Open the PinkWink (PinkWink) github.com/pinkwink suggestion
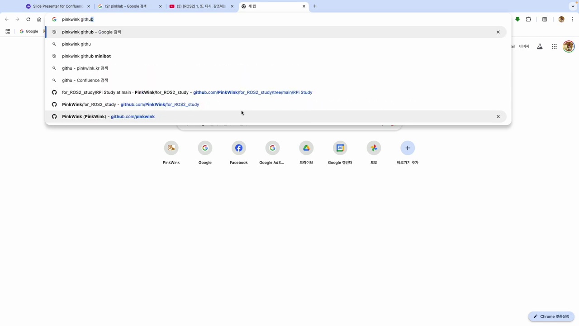579x326 pixels. pyautogui.click(x=275, y=116)
